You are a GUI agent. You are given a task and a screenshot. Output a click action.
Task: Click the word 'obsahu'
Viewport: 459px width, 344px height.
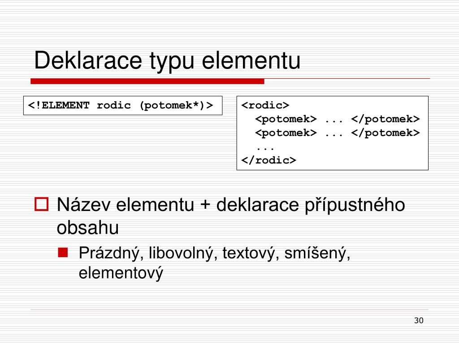87,228
